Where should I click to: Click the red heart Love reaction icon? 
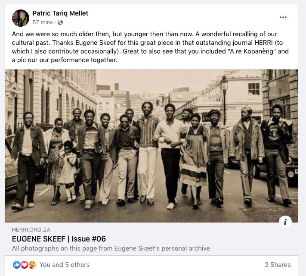(25, 265)
